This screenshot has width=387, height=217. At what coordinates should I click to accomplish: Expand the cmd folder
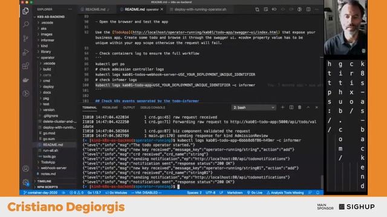pyautogui.click(x=47, y=81)
